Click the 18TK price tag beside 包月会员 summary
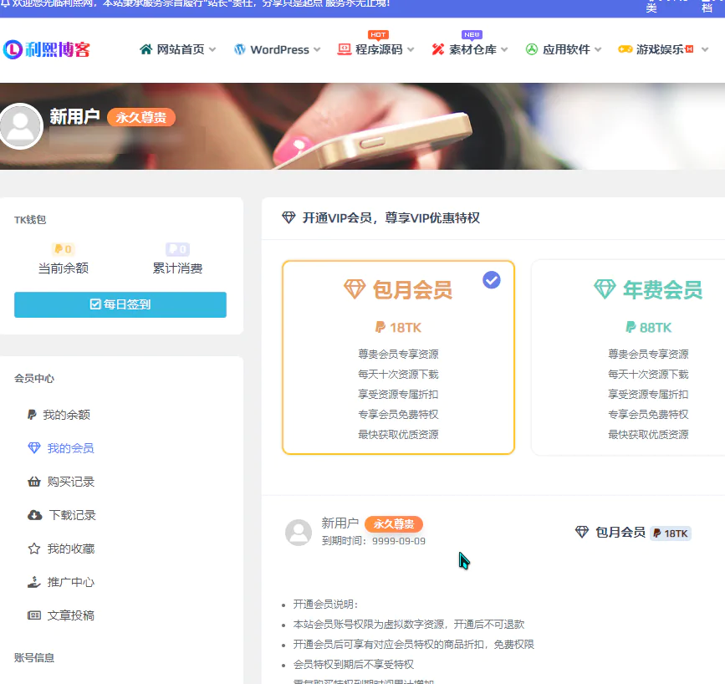 (x=671, y=533)
